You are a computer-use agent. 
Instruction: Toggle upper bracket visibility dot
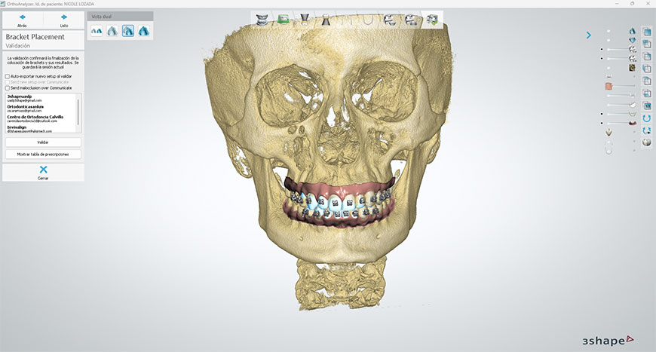[602, 49]
